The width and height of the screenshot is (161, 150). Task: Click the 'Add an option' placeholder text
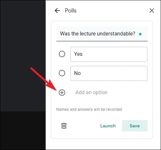click(91, 92)
